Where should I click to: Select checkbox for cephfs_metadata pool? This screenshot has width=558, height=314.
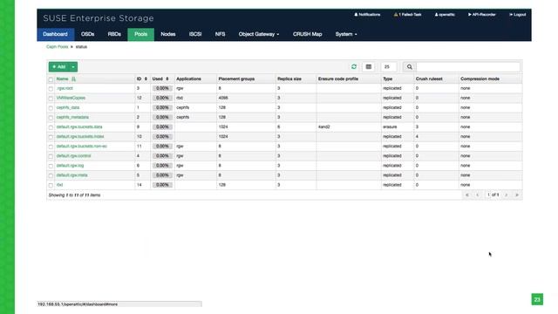pos(51,118)
